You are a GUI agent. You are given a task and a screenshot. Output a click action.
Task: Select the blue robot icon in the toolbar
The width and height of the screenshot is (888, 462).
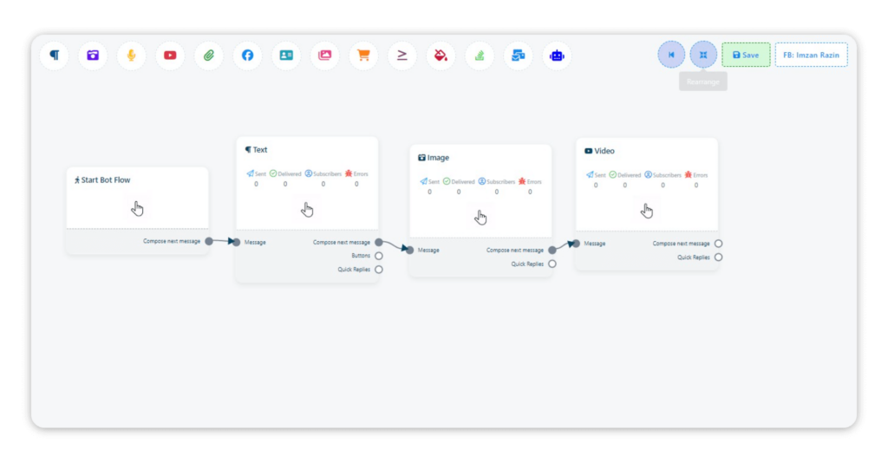557,55
